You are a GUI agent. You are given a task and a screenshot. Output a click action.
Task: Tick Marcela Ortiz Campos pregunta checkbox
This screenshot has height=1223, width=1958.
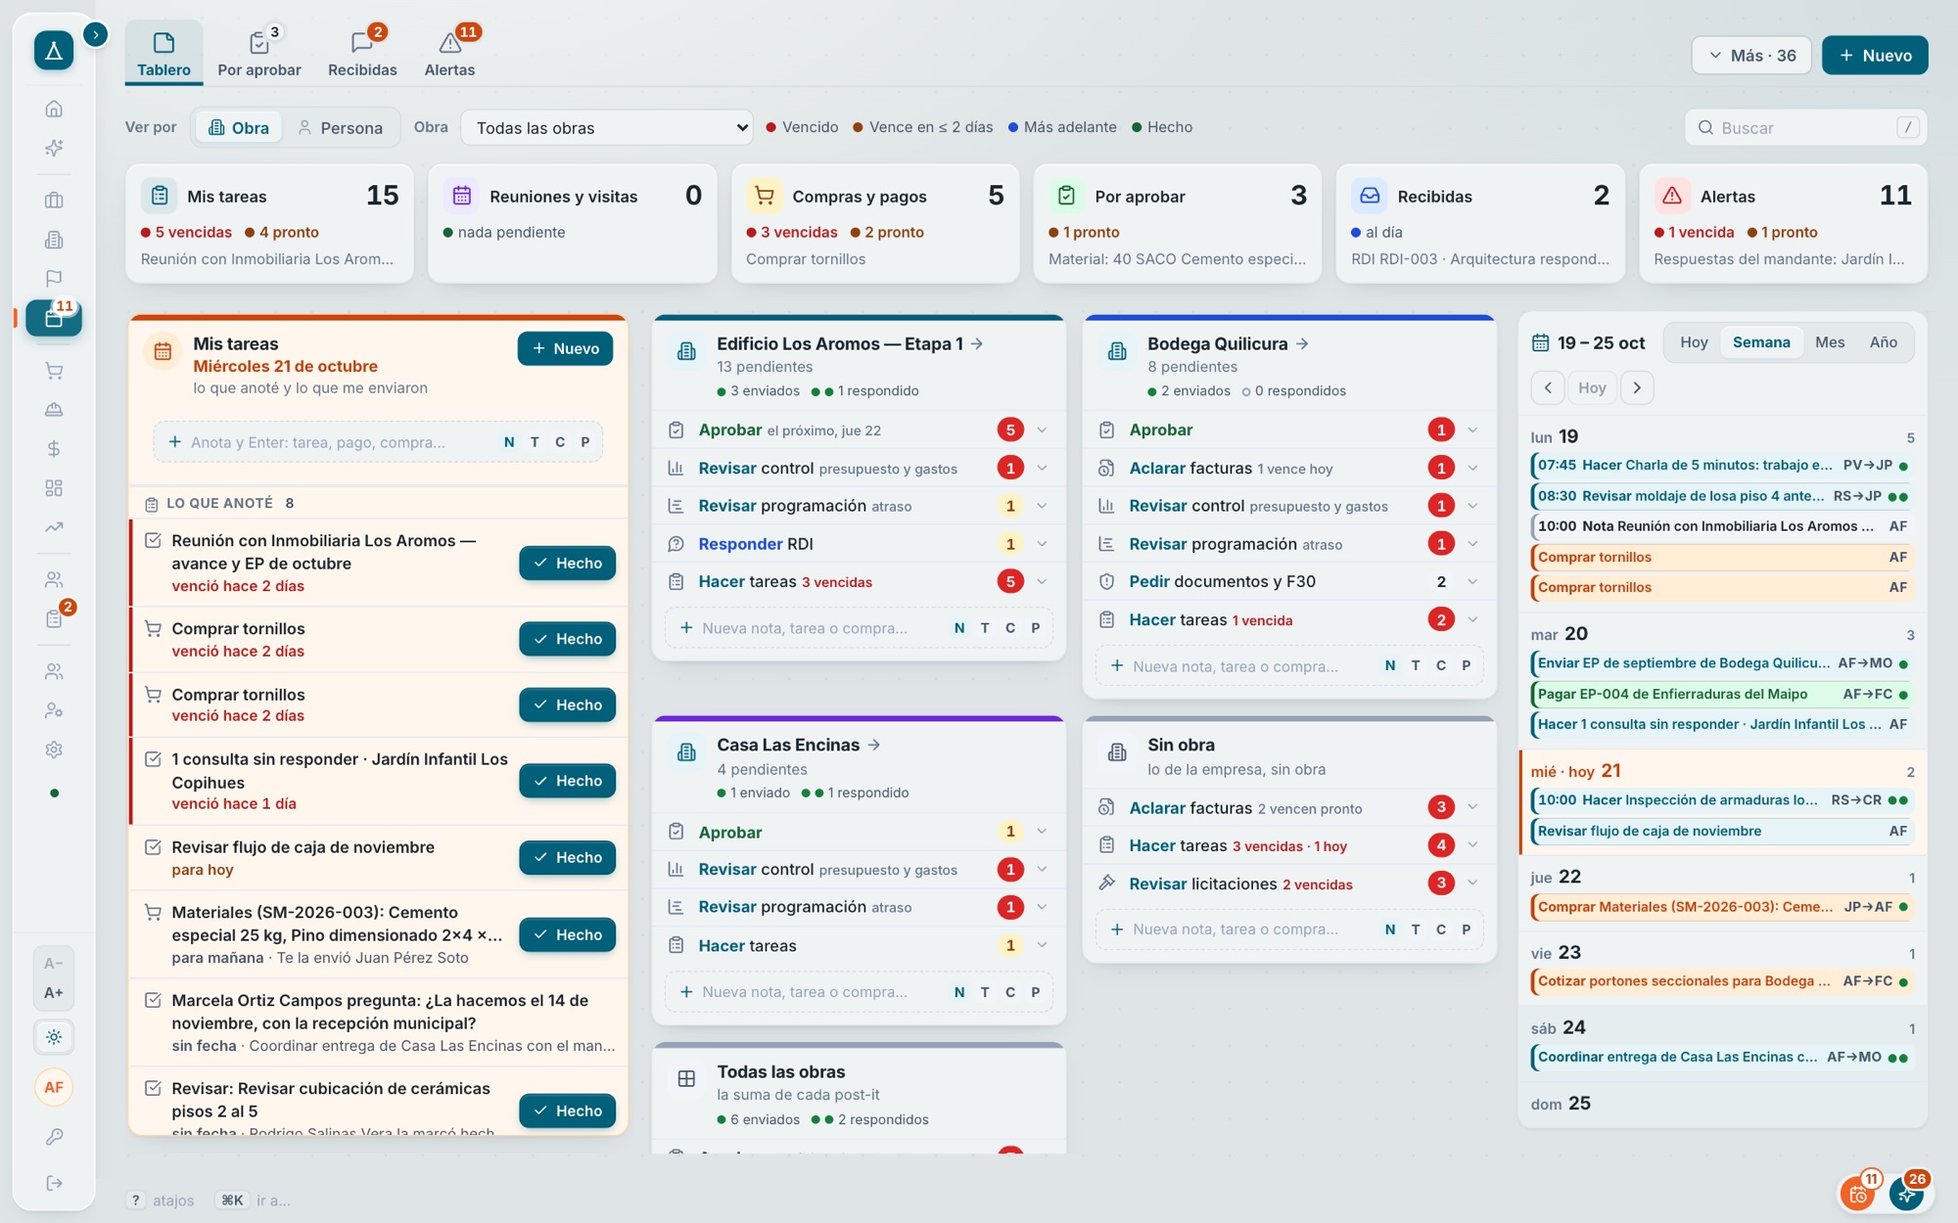tap(153, 1000)
